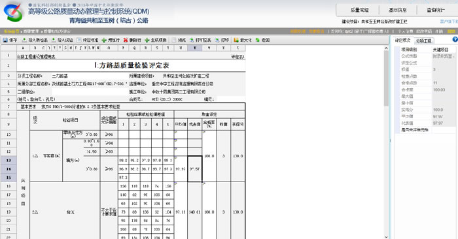Select column header Q in the spreadsheet
Screen dimensions: 458x239
click(x=135, y=48)
